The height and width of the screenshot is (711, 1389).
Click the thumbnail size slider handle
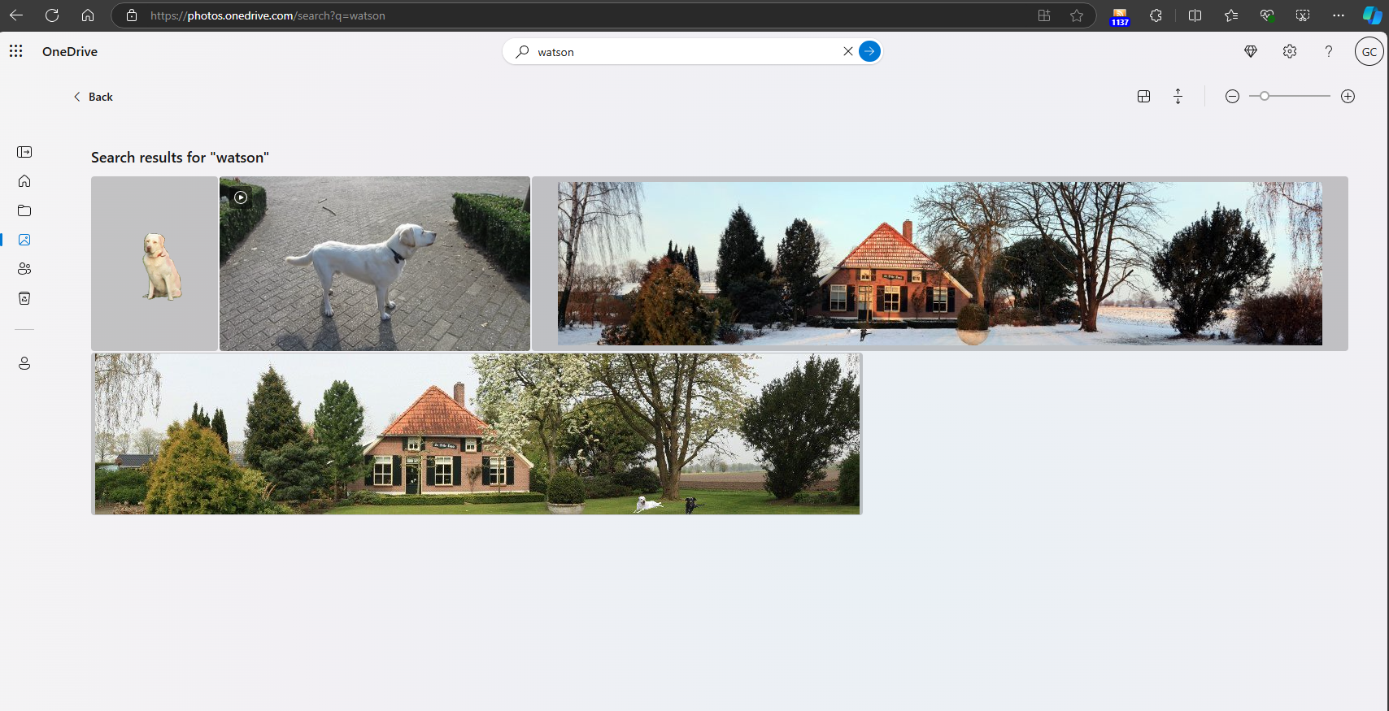pyautogui.click(x=1265, y=97)
